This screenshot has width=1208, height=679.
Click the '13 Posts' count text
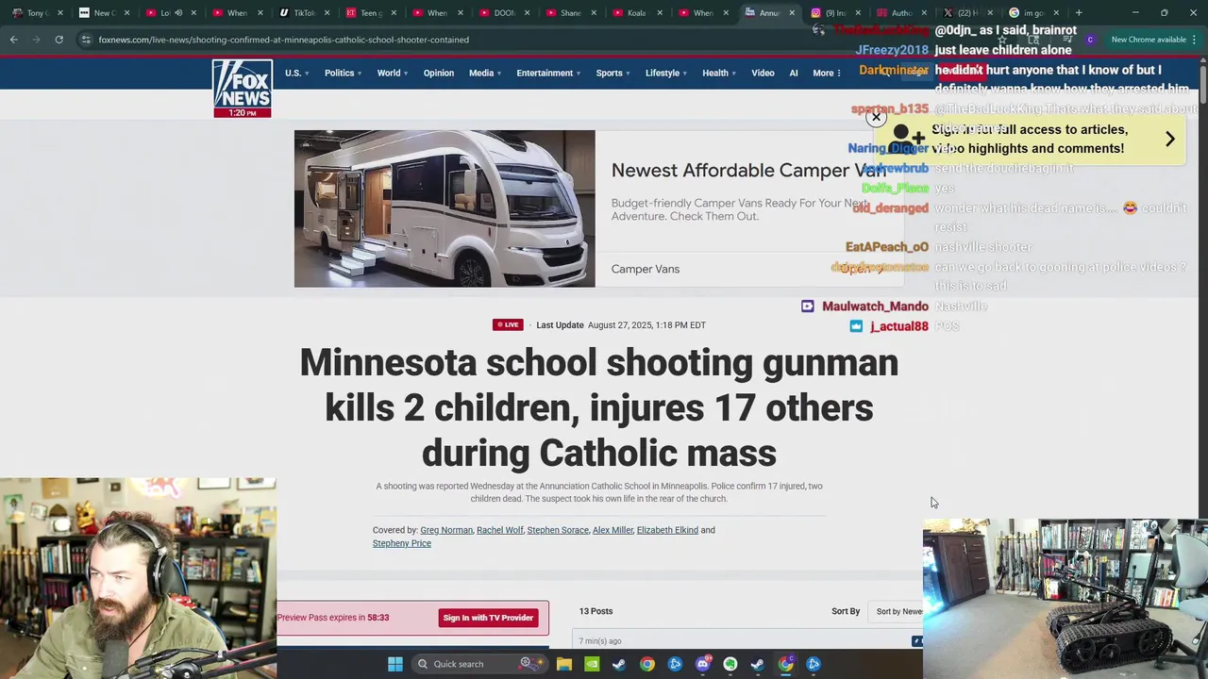pyautogui.click(x=596, y=611)
